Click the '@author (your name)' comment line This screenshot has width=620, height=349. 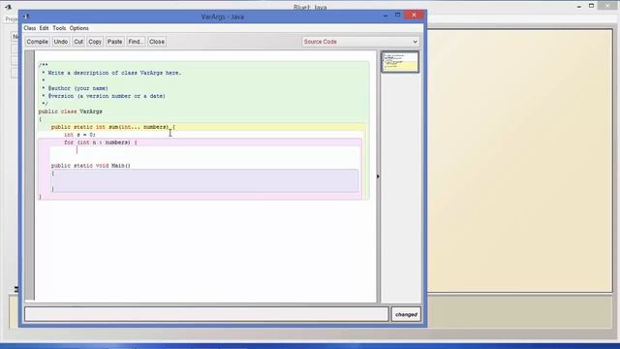pos(77,88)
